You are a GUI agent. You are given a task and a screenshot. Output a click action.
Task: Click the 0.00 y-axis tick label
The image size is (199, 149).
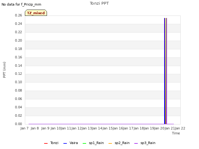click(19, 124)
